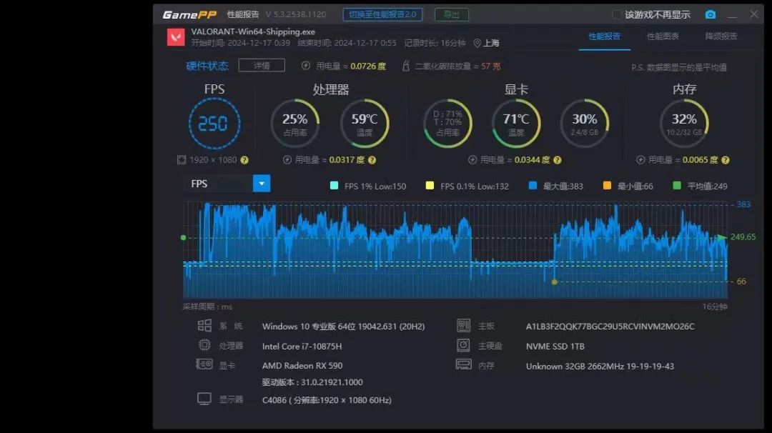Click the GamePP logo
Screen dimensions: 772x433
pyautogui.click(x=189, y=15)
